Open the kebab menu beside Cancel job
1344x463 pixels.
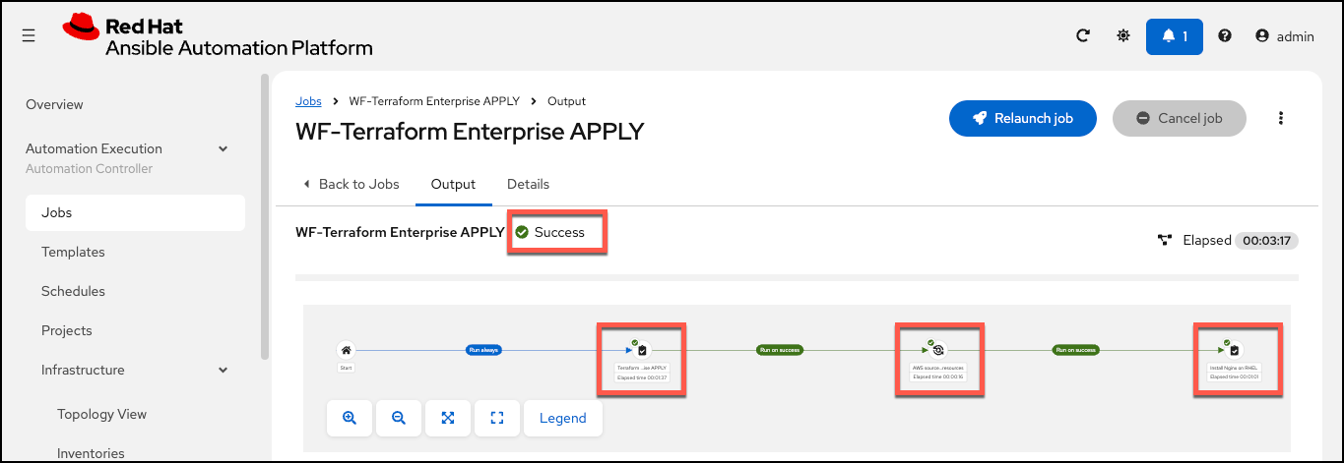[1281, 118]
